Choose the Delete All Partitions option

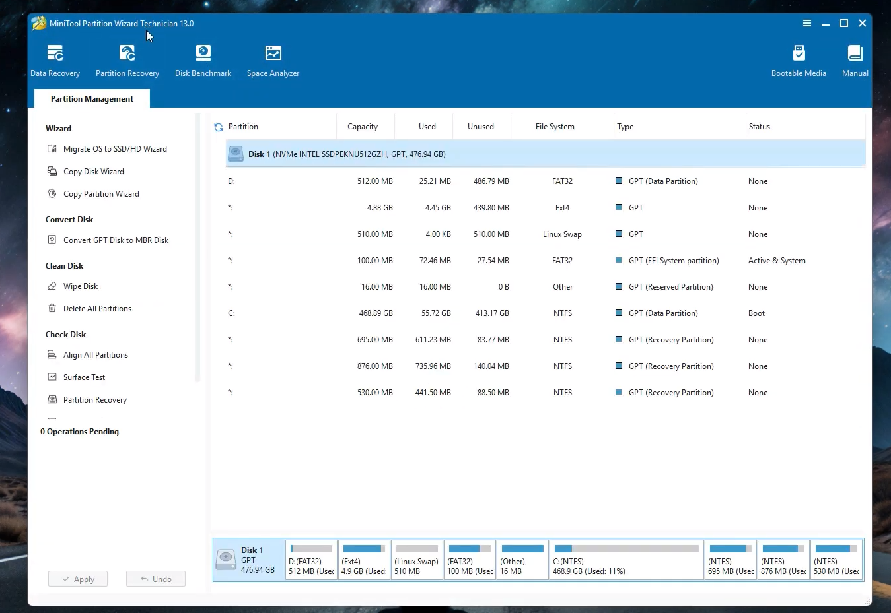pyautogui.click(x=97, y=309)
